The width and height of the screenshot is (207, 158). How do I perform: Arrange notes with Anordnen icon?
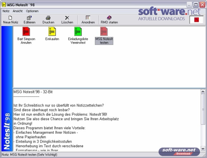[88, 20]
